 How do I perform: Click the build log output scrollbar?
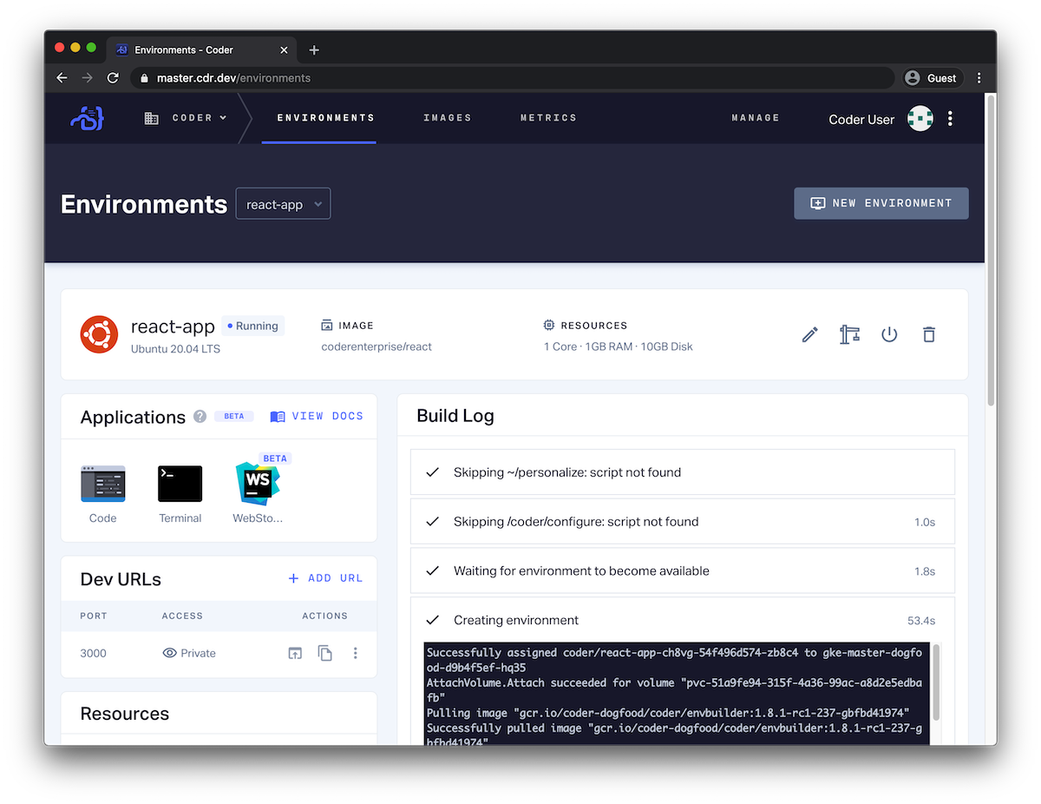click(x=936, y=682)
